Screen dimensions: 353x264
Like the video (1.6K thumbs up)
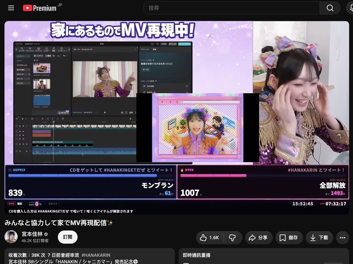[x=210, y=238]
